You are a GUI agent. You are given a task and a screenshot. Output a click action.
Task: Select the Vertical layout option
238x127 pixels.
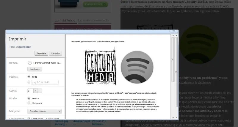(x=29, y=98)
